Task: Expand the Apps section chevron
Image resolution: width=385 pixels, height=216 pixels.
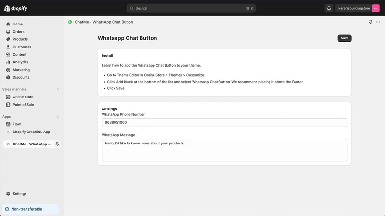Action: pyautogui.click(x=58, y=117)
